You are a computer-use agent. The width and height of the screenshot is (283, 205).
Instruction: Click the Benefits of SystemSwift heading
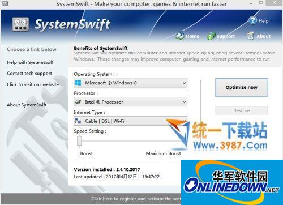click(x=101, y=48)
